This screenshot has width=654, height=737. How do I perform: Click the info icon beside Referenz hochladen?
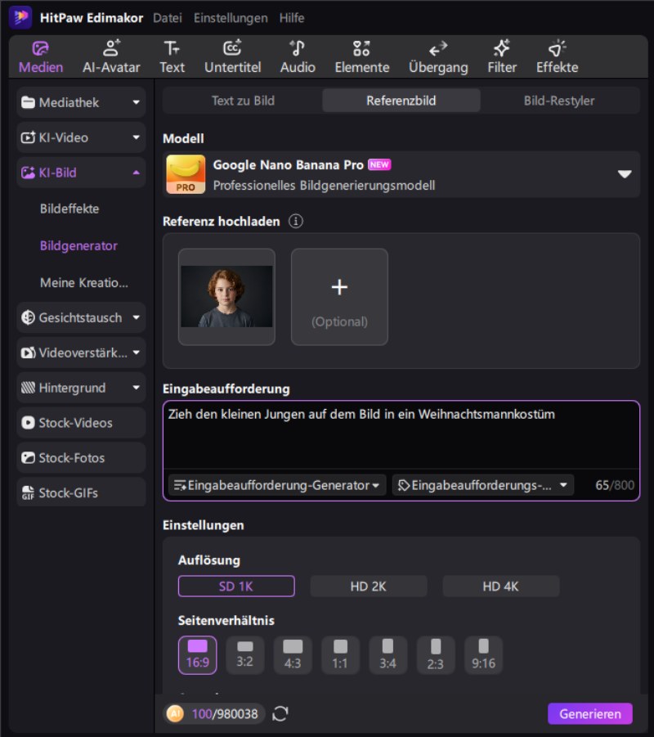tap(296, 222)
